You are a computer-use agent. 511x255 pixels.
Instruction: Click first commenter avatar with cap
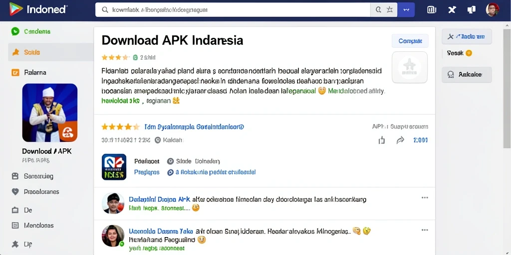(x=113, y=203)
